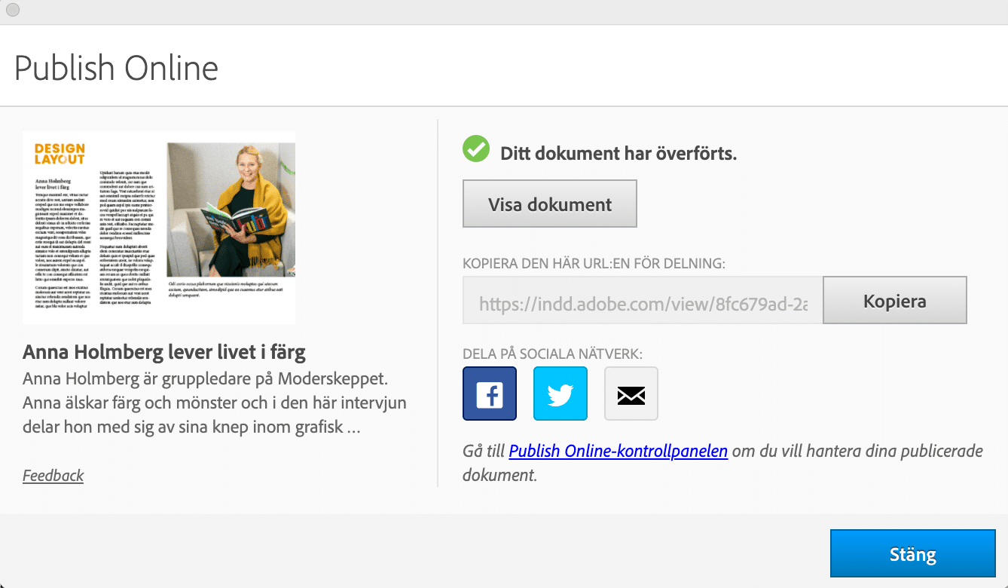This screenshot has width=1008, height=588.
Task: Click the "Ditt dokument har överförts" status message
Action: pyautogui.click(x=618, y=153)
